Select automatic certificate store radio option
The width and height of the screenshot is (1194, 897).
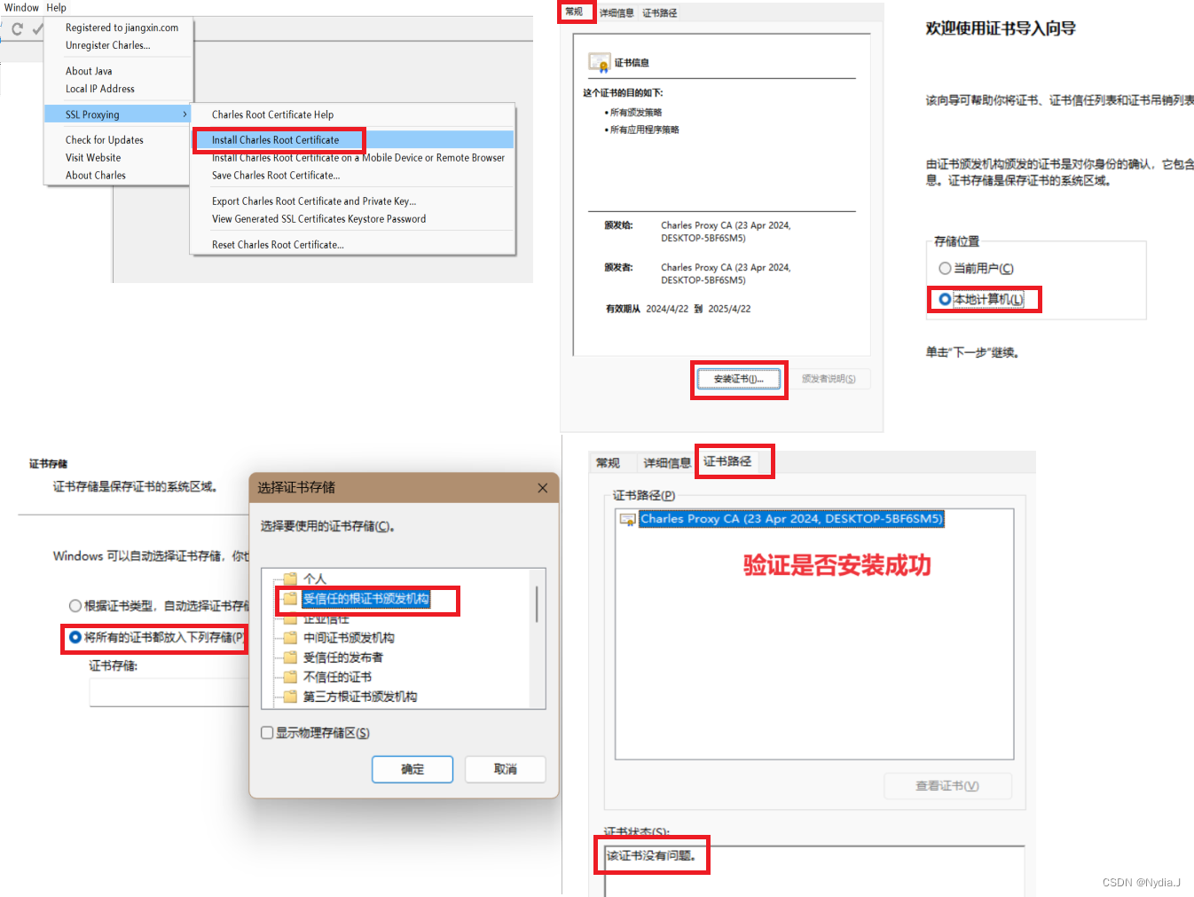coord(75,606)
